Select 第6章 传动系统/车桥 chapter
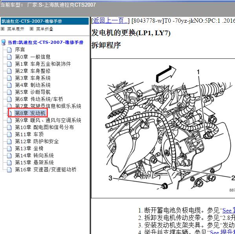Screen dimensions: 235x234 click(39, 99)
